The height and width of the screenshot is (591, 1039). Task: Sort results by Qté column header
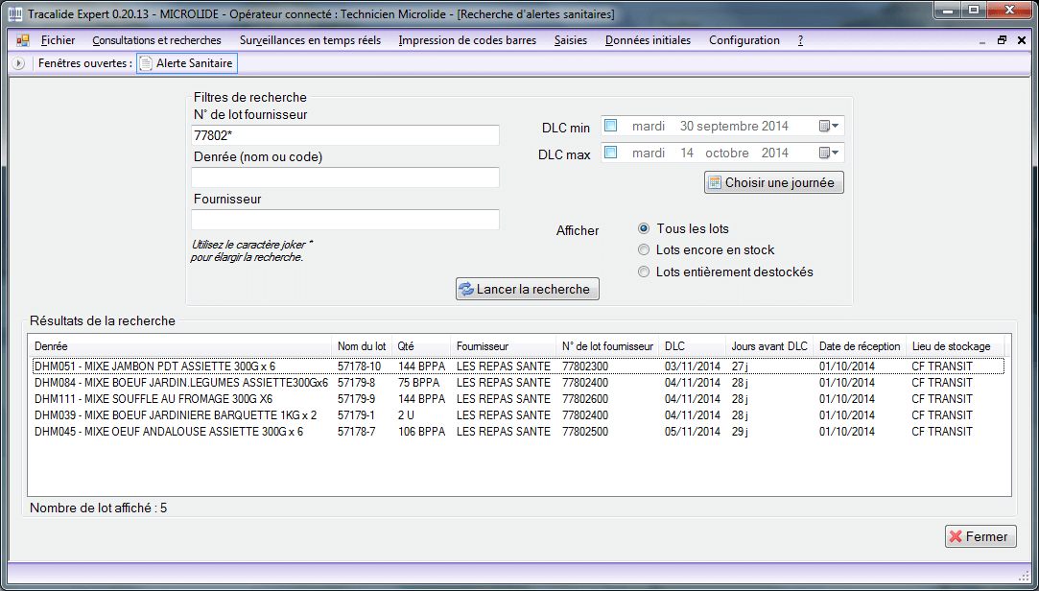tap(421, 346)
